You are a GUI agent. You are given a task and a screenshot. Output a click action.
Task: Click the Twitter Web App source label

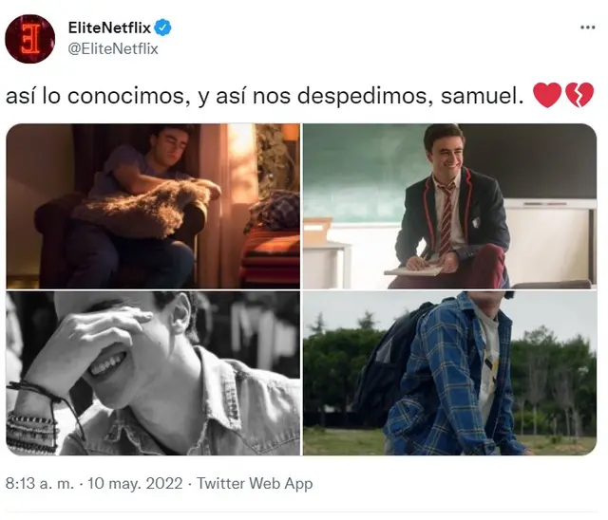point(255,483)
